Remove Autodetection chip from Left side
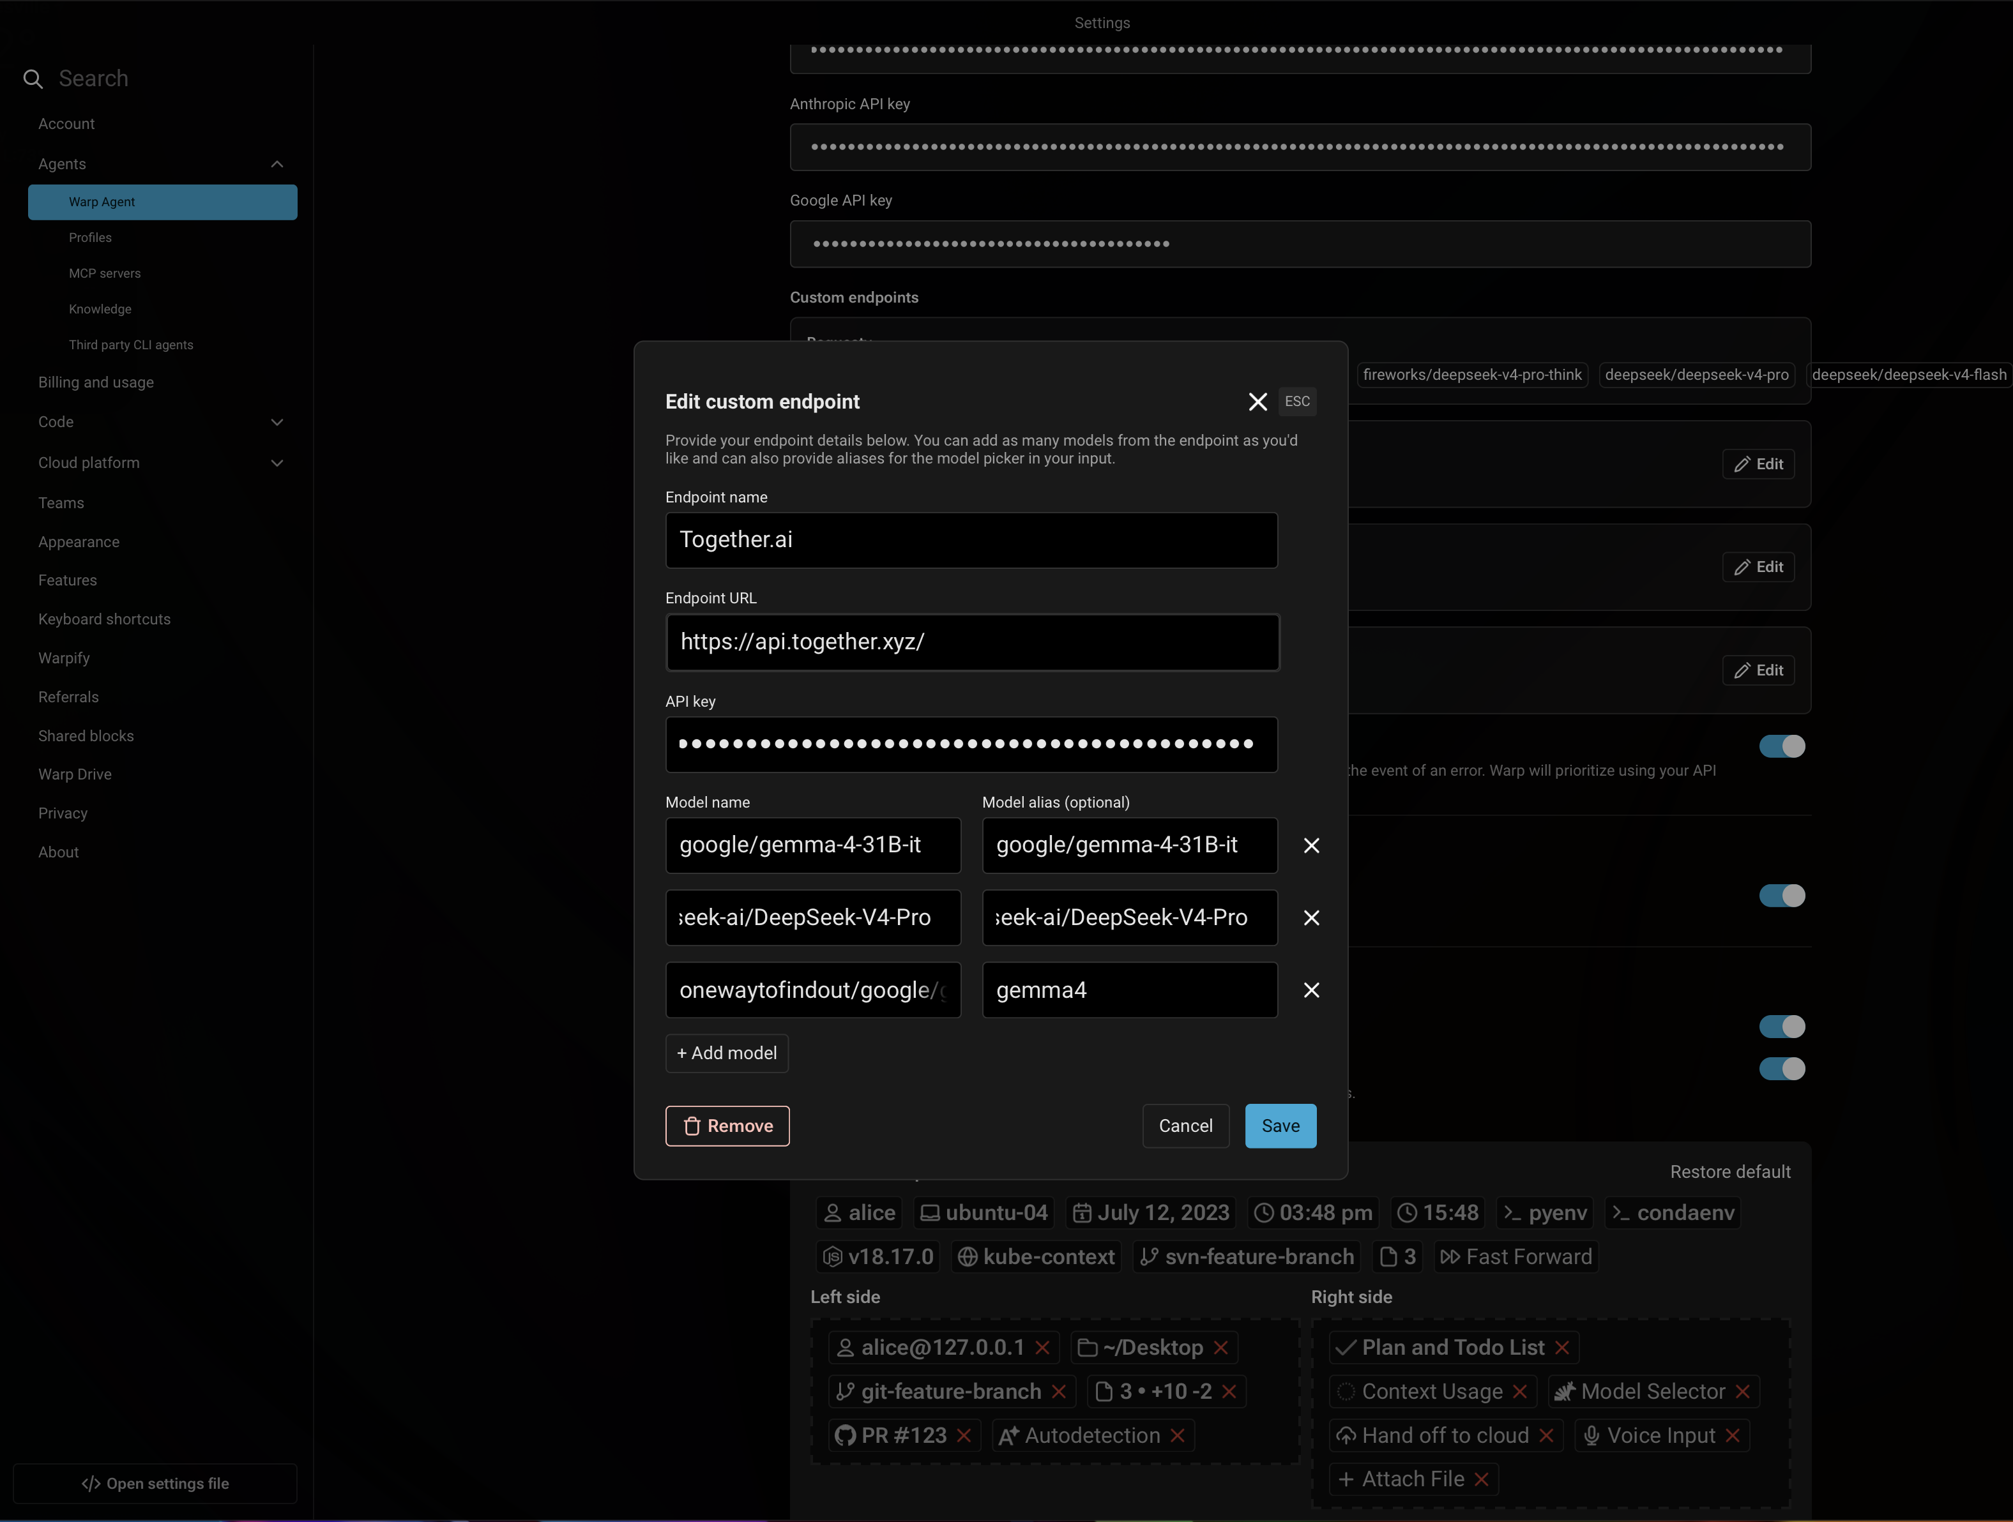This screenshot has height=1522, width=2013. tap(1178, 1436)
